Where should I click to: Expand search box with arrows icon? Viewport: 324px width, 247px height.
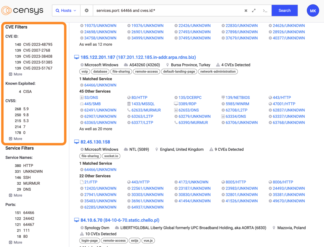pyautogui.click(x=254, y=11)
